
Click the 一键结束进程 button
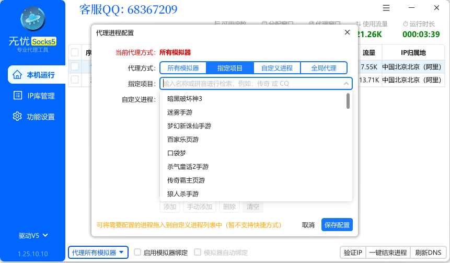[x=388, y=253]
